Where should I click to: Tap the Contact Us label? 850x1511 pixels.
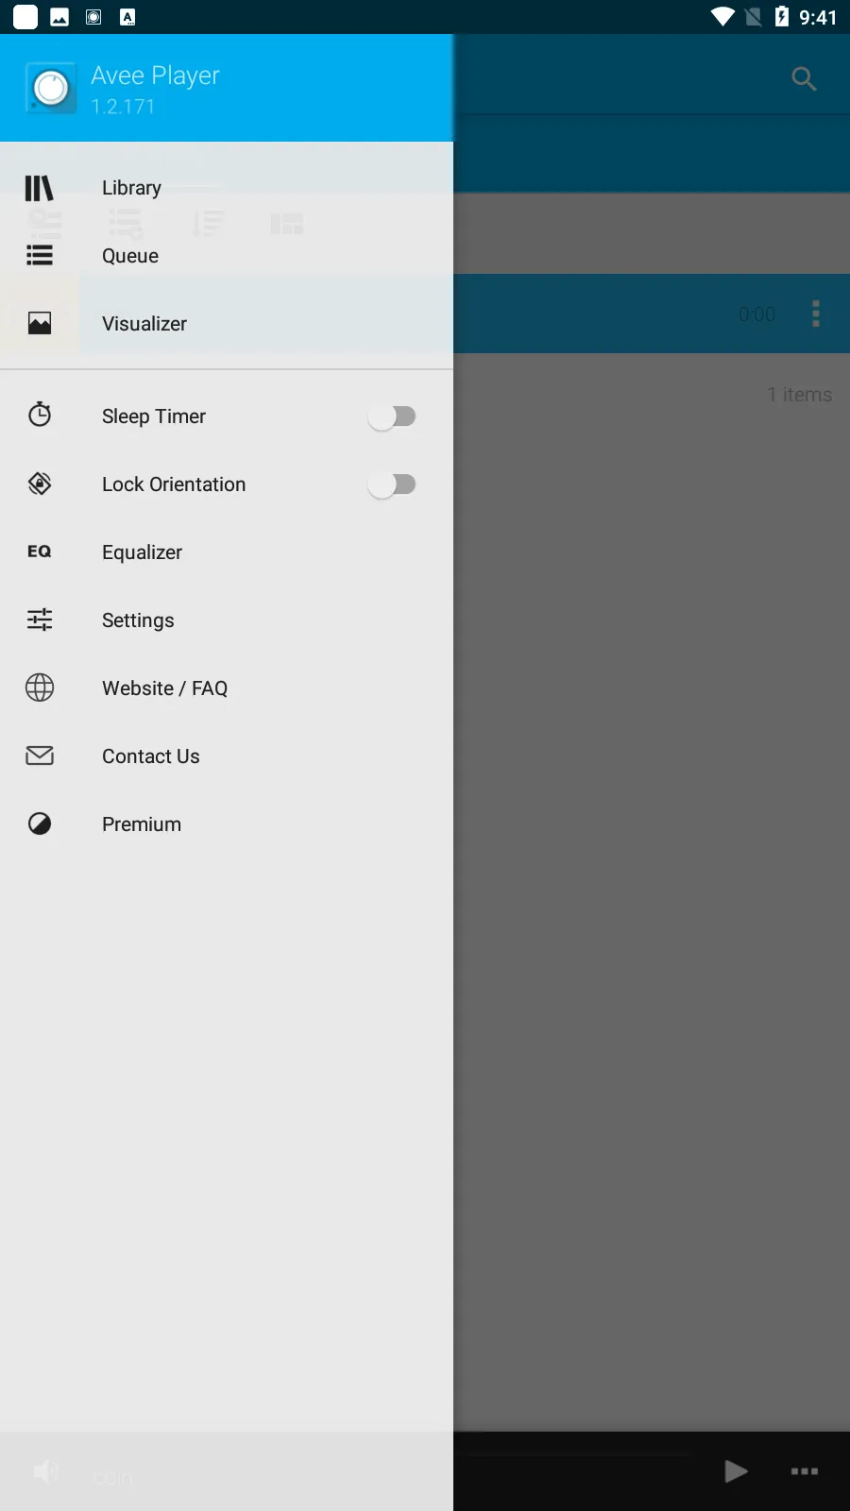[x=151, y=756]
